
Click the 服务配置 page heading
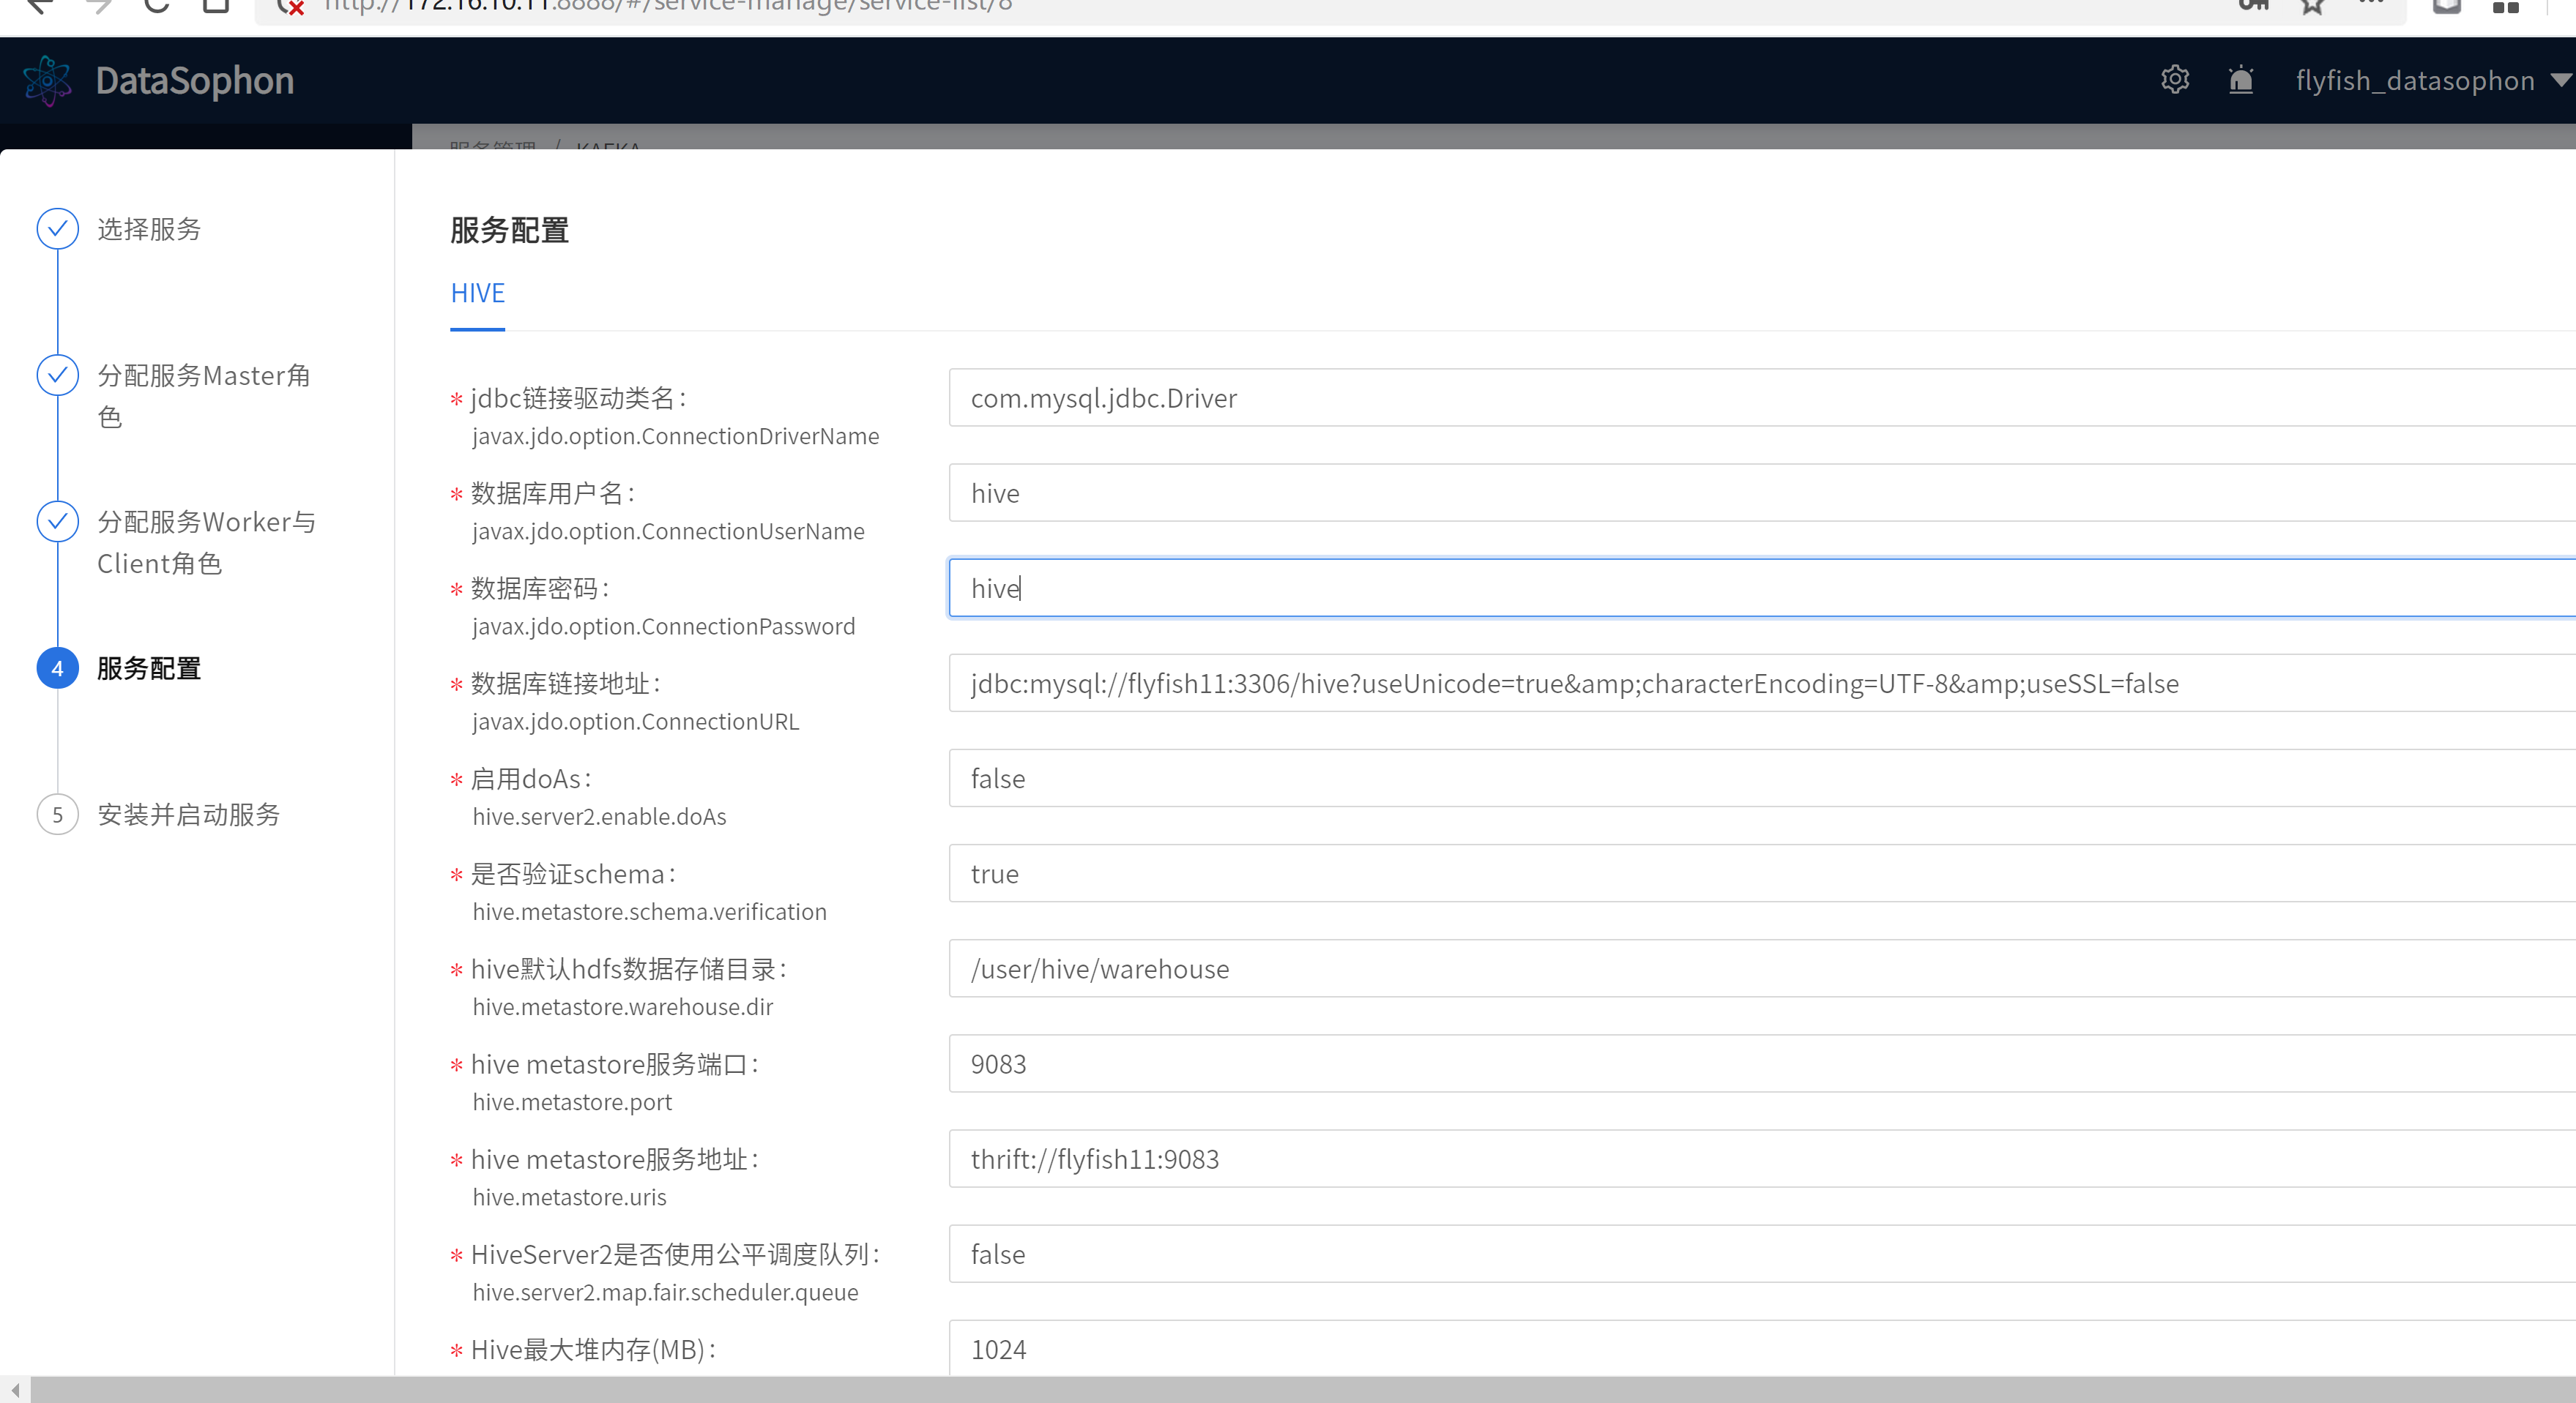tap(510, 231)
